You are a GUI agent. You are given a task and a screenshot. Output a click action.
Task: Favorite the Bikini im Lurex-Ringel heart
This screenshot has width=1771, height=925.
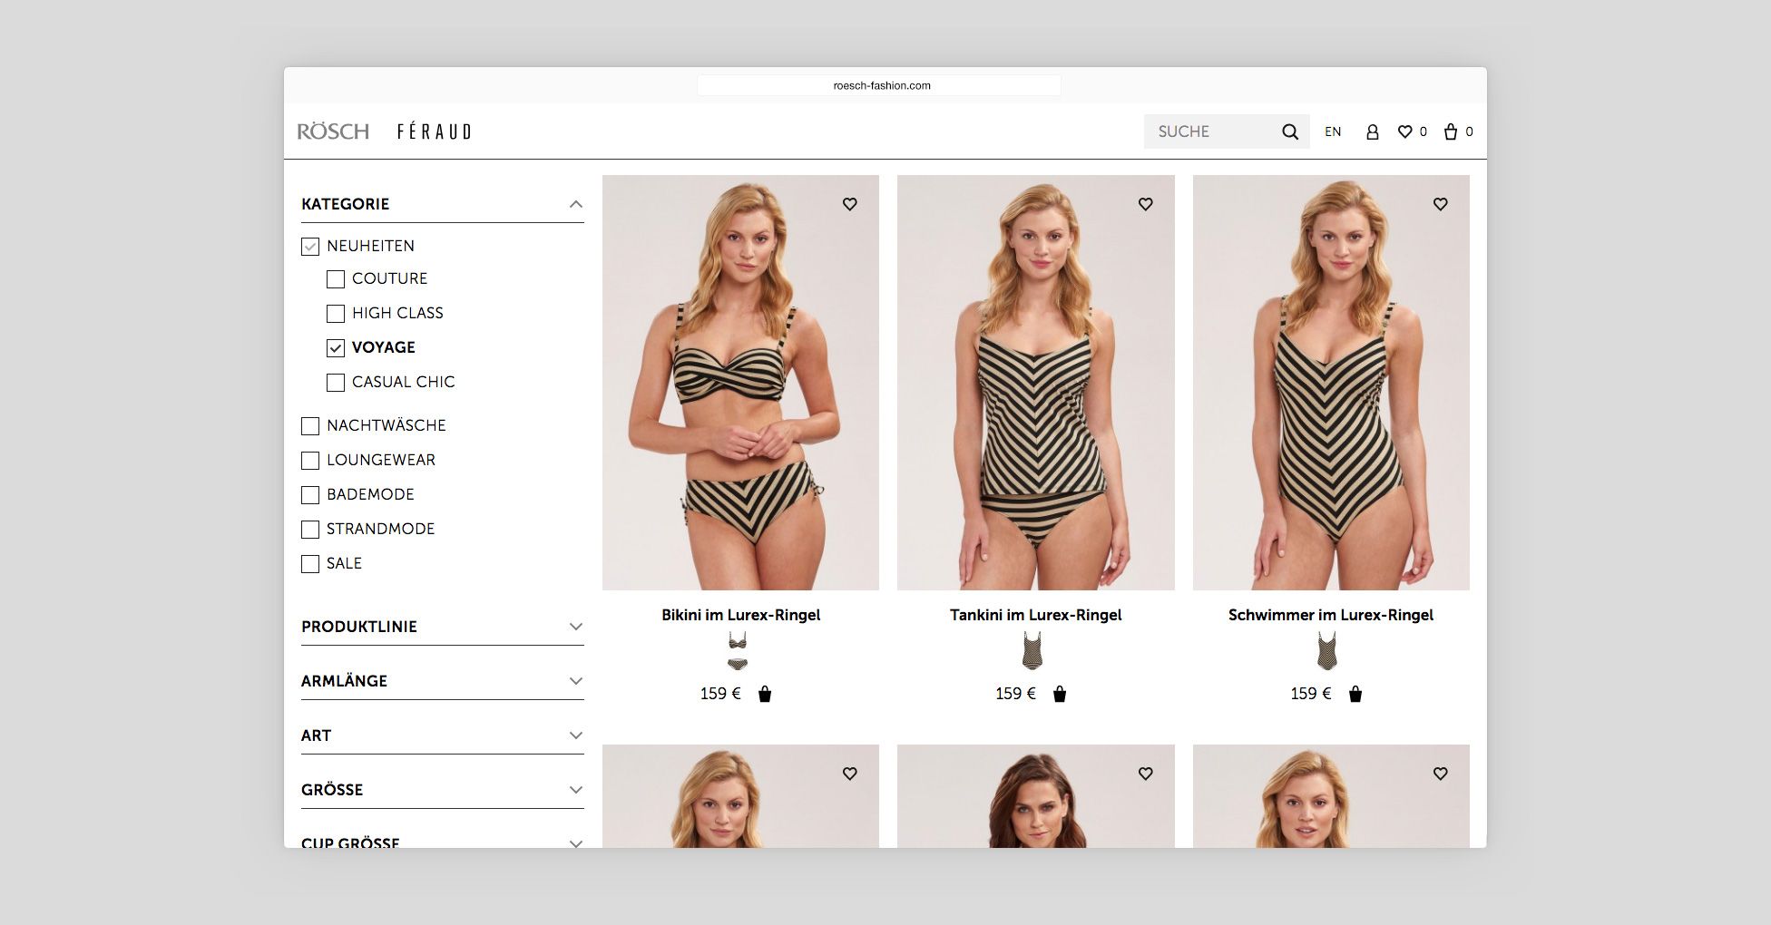click(849, 204)
